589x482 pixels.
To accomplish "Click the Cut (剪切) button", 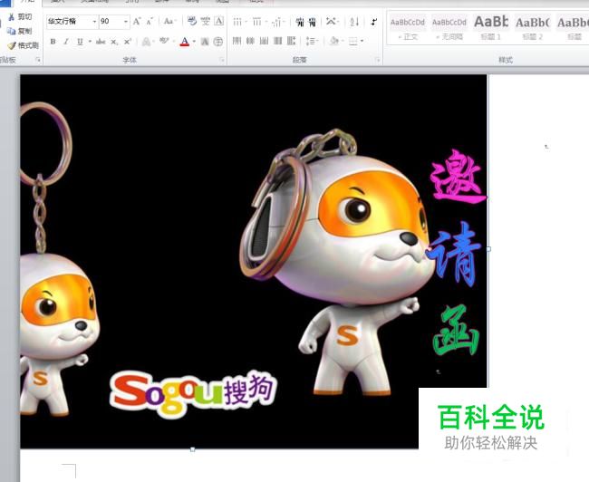I will click(20, 17).
